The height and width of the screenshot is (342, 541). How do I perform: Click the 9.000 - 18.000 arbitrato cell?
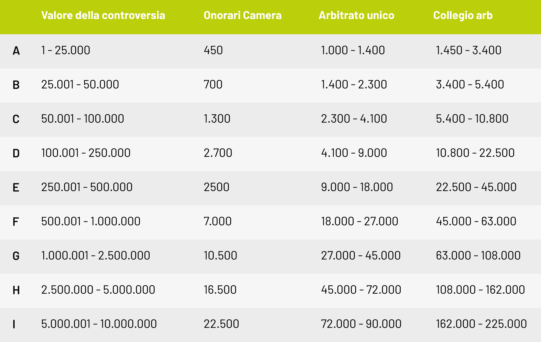[x=357, y=187]
